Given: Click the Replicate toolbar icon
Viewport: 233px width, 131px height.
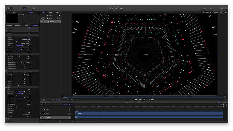Looking at the screenshot, I should 210,9.
